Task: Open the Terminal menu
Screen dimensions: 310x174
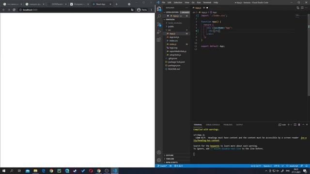Action: click(x=207, y=2)
